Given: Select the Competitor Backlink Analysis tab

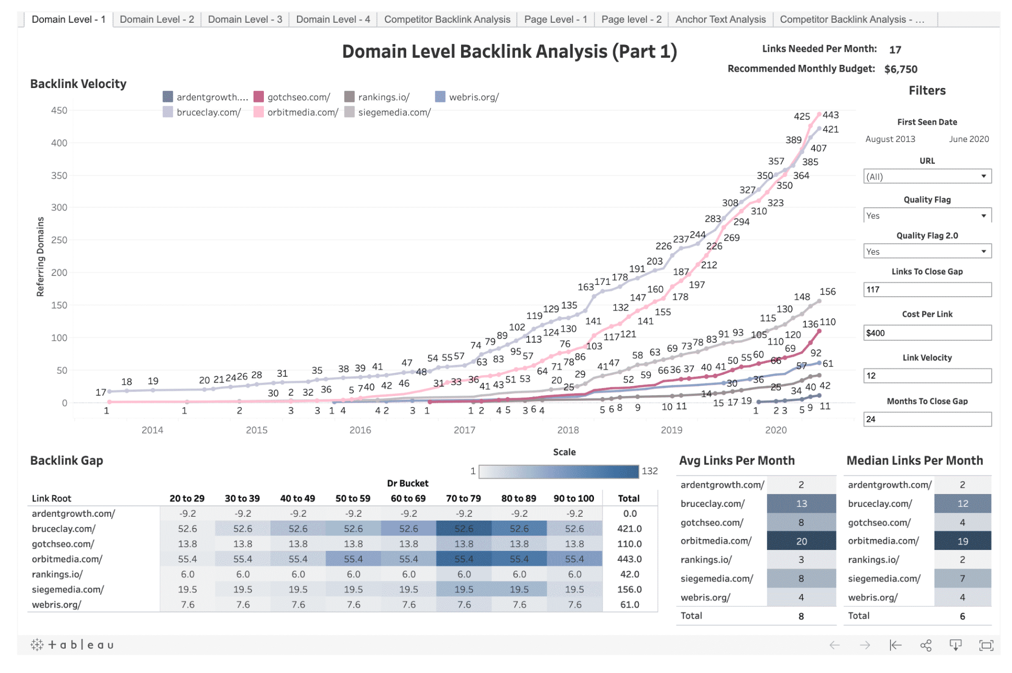Looking at the screenshot, I should tap(446, 19).
